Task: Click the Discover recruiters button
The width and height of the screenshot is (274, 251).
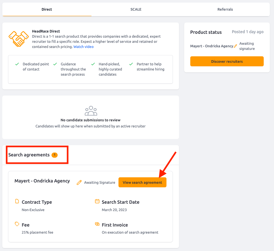Action: tap(227, 61)
